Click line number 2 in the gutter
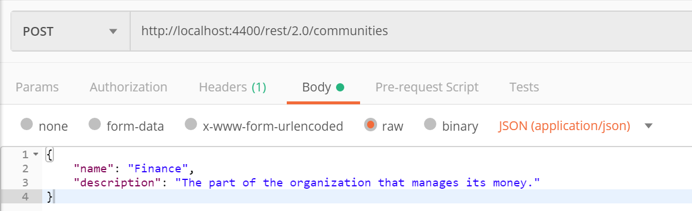The width and height of the screenshot is (692, 211). click(x=24, y=168)
